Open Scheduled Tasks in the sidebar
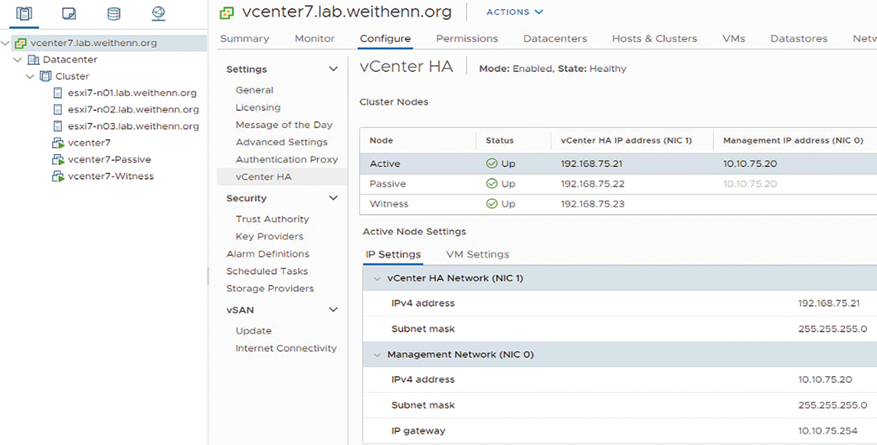 click(x=267, y=271)
